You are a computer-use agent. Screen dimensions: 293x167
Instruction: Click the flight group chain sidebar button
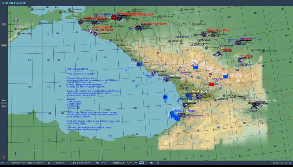pos(4,45)
